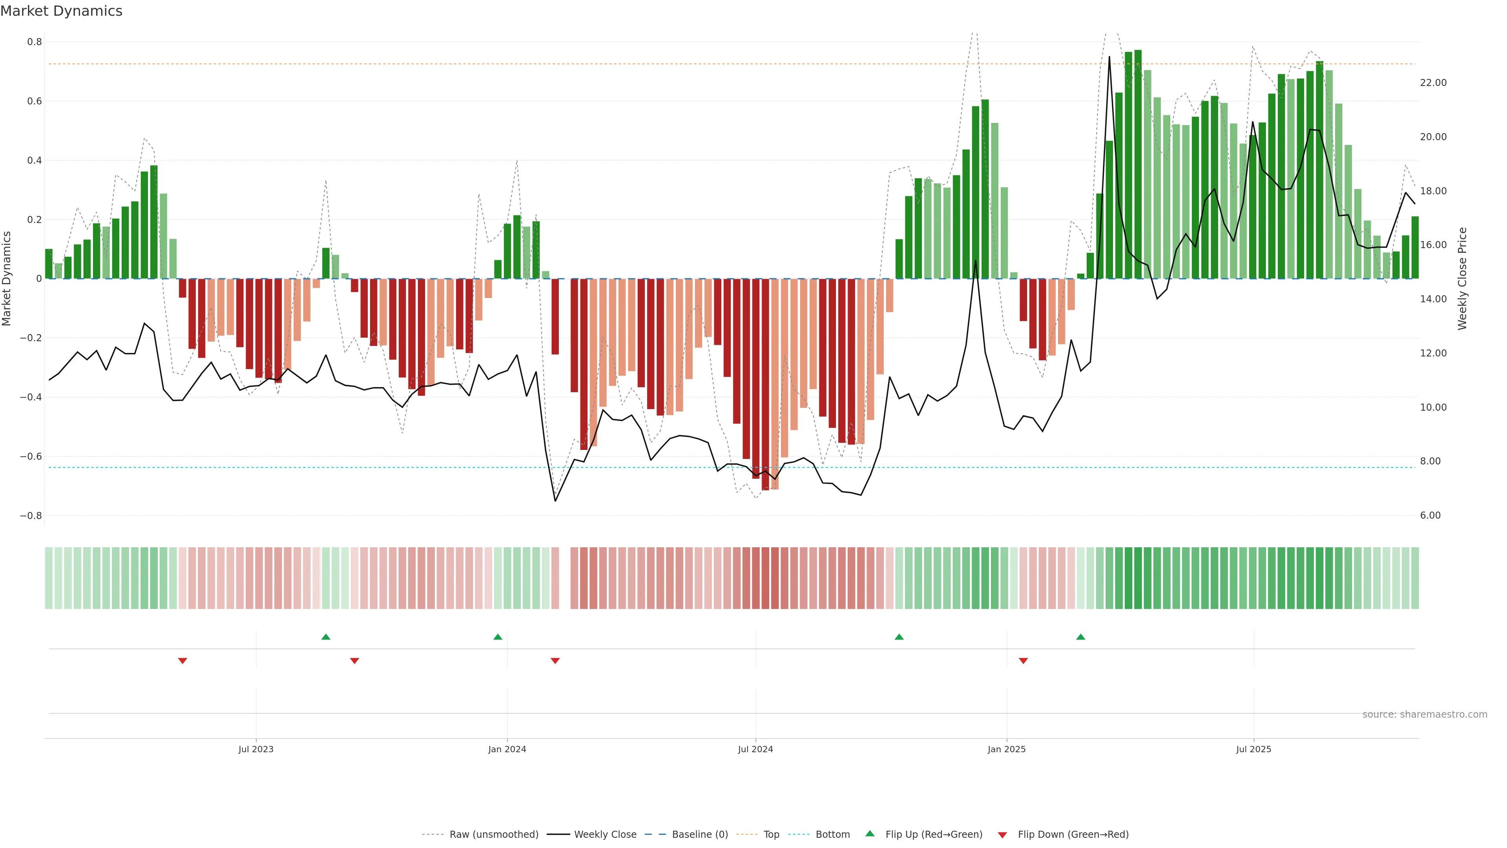
Task: Click the green flip-up marker furthest right, in 2025
Action: (x=1080, y=637)
